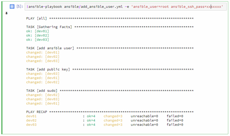Click the PLAY [all] output heading
Screen dimensions: 230x136
(37, 18)
